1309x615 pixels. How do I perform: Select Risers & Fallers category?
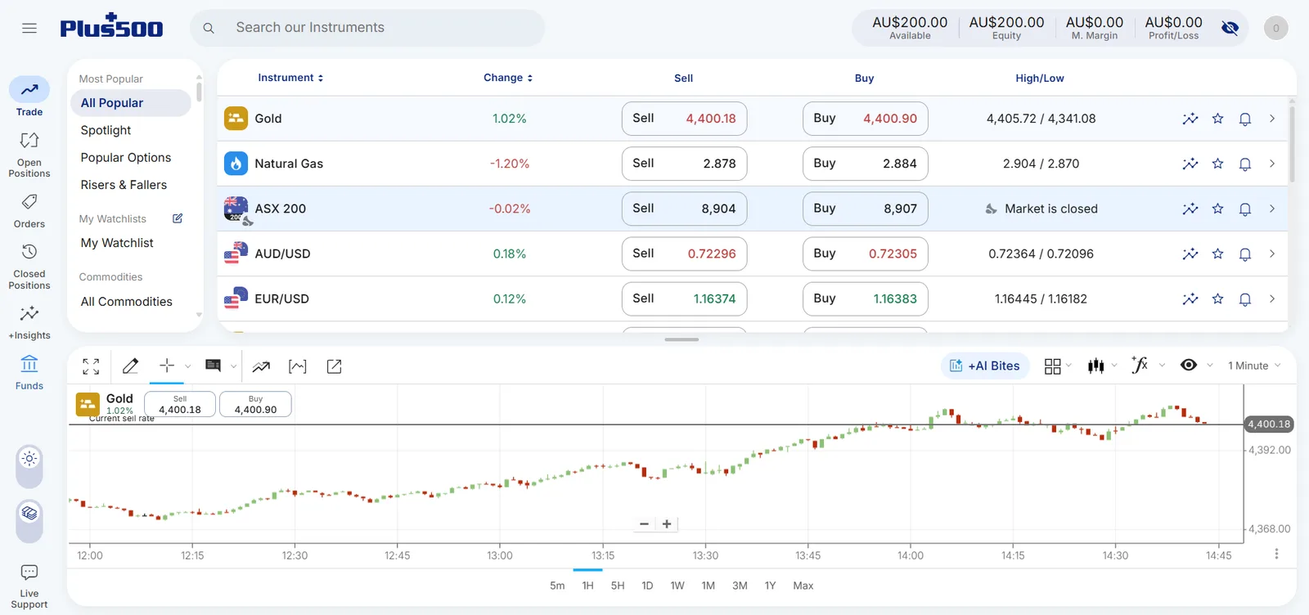[x=124, y=185]
